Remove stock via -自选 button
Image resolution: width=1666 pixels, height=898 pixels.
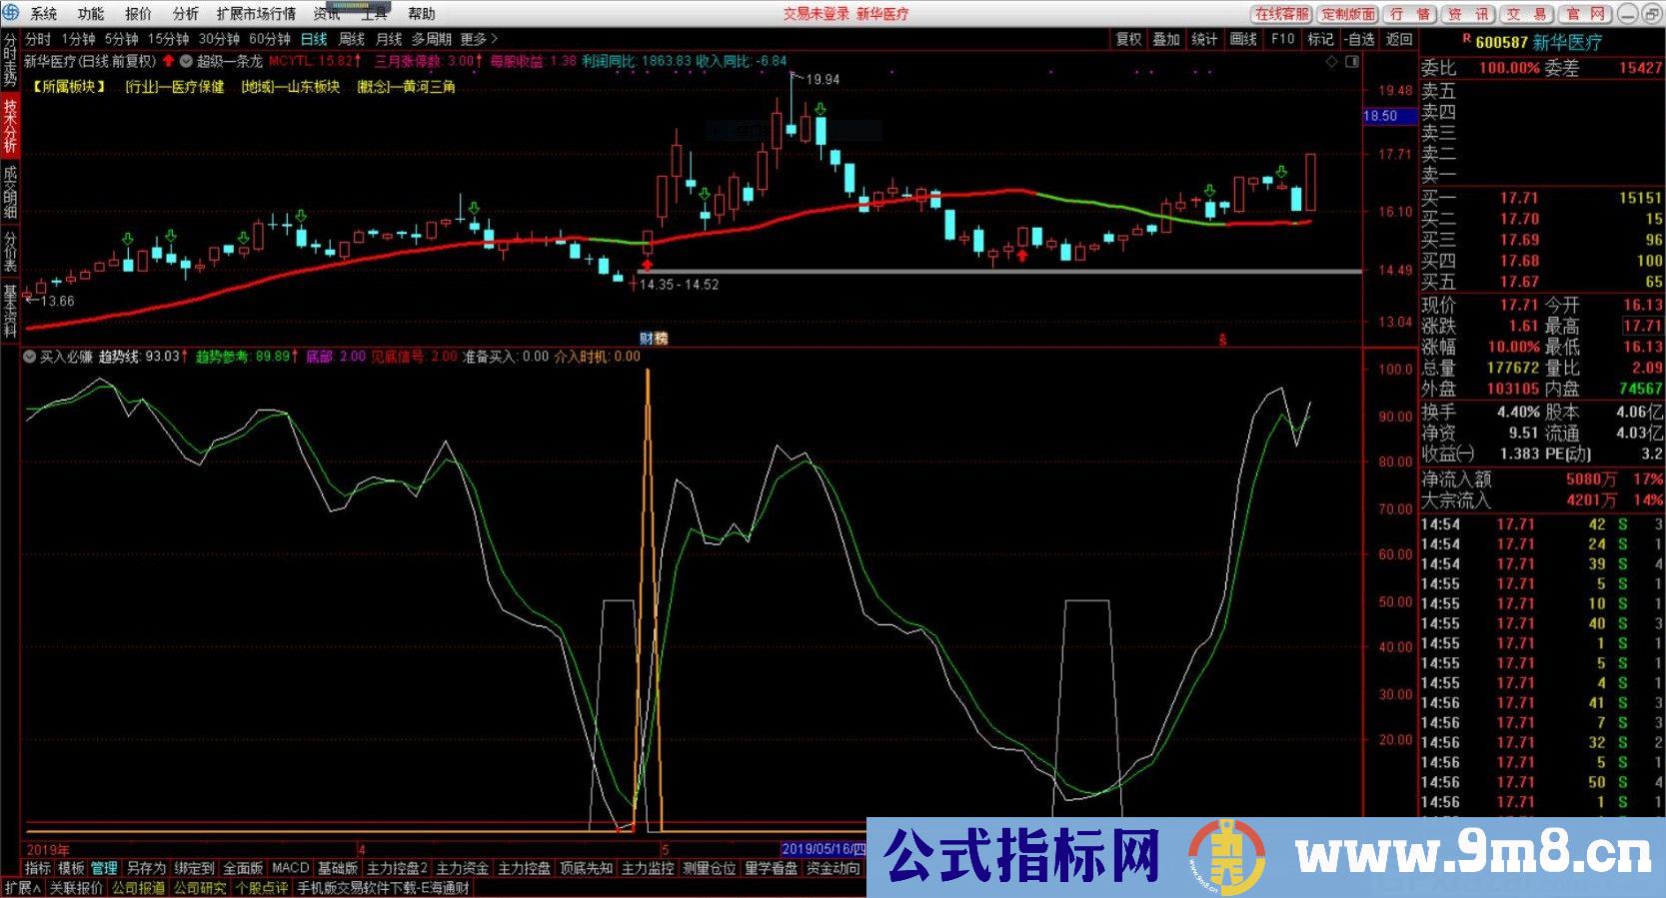click(1360, 39)
